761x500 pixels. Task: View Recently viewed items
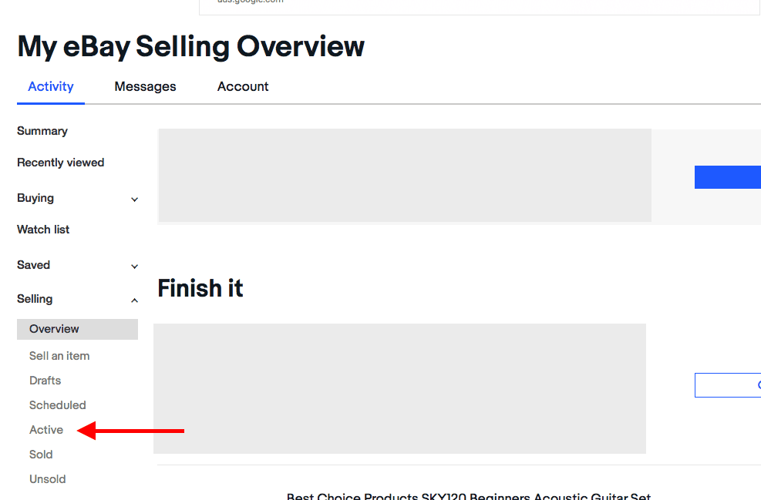pyautogui.click(x=60, y=163)
